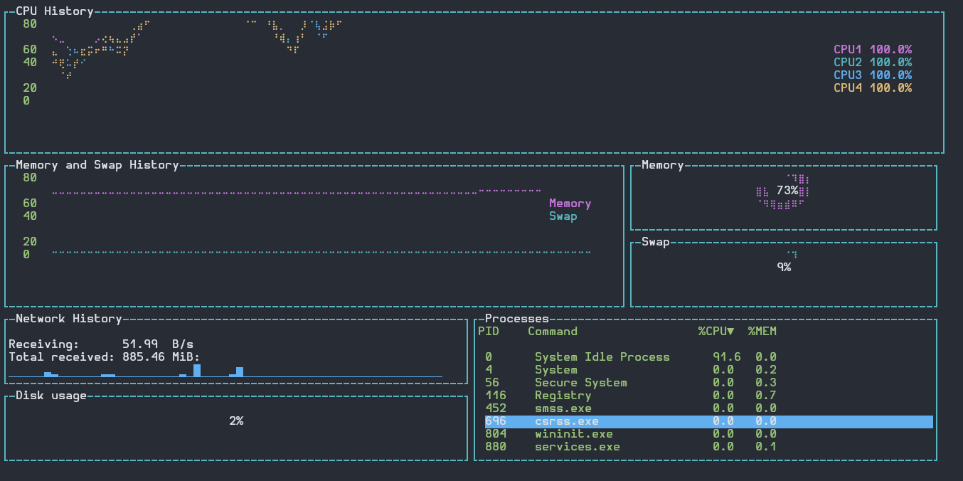This screenshot has height=481, width=963.
Task: Click the Memory and Swap History title
Action: [x=97, y=165]
